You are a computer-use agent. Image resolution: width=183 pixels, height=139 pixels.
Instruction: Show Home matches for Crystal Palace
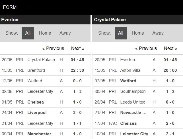(138, 33)
